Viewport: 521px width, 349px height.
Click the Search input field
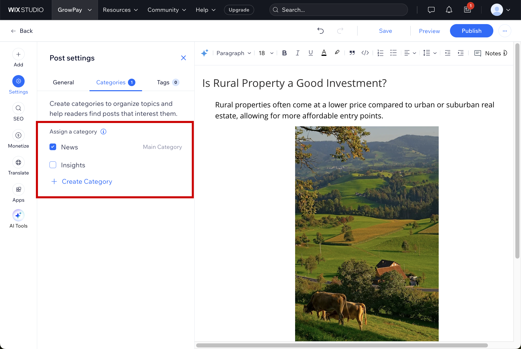click(x=338, y=10)
